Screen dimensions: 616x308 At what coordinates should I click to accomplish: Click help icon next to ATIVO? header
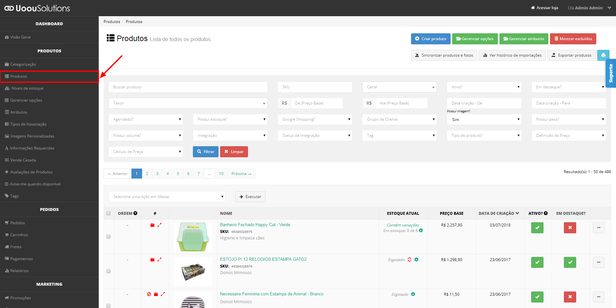pos(546,213)
